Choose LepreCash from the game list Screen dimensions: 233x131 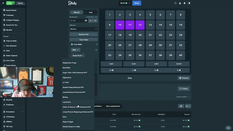(x=67, y=102)
